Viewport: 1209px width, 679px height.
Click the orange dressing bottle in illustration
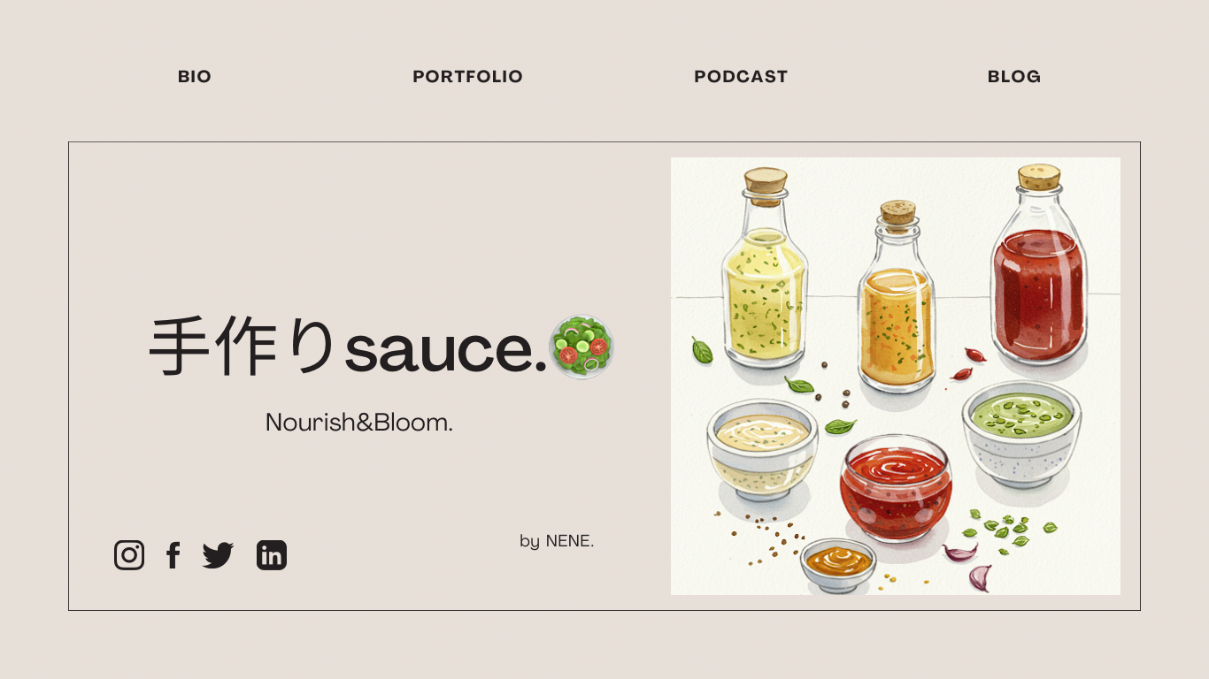[x=897, y=296]
